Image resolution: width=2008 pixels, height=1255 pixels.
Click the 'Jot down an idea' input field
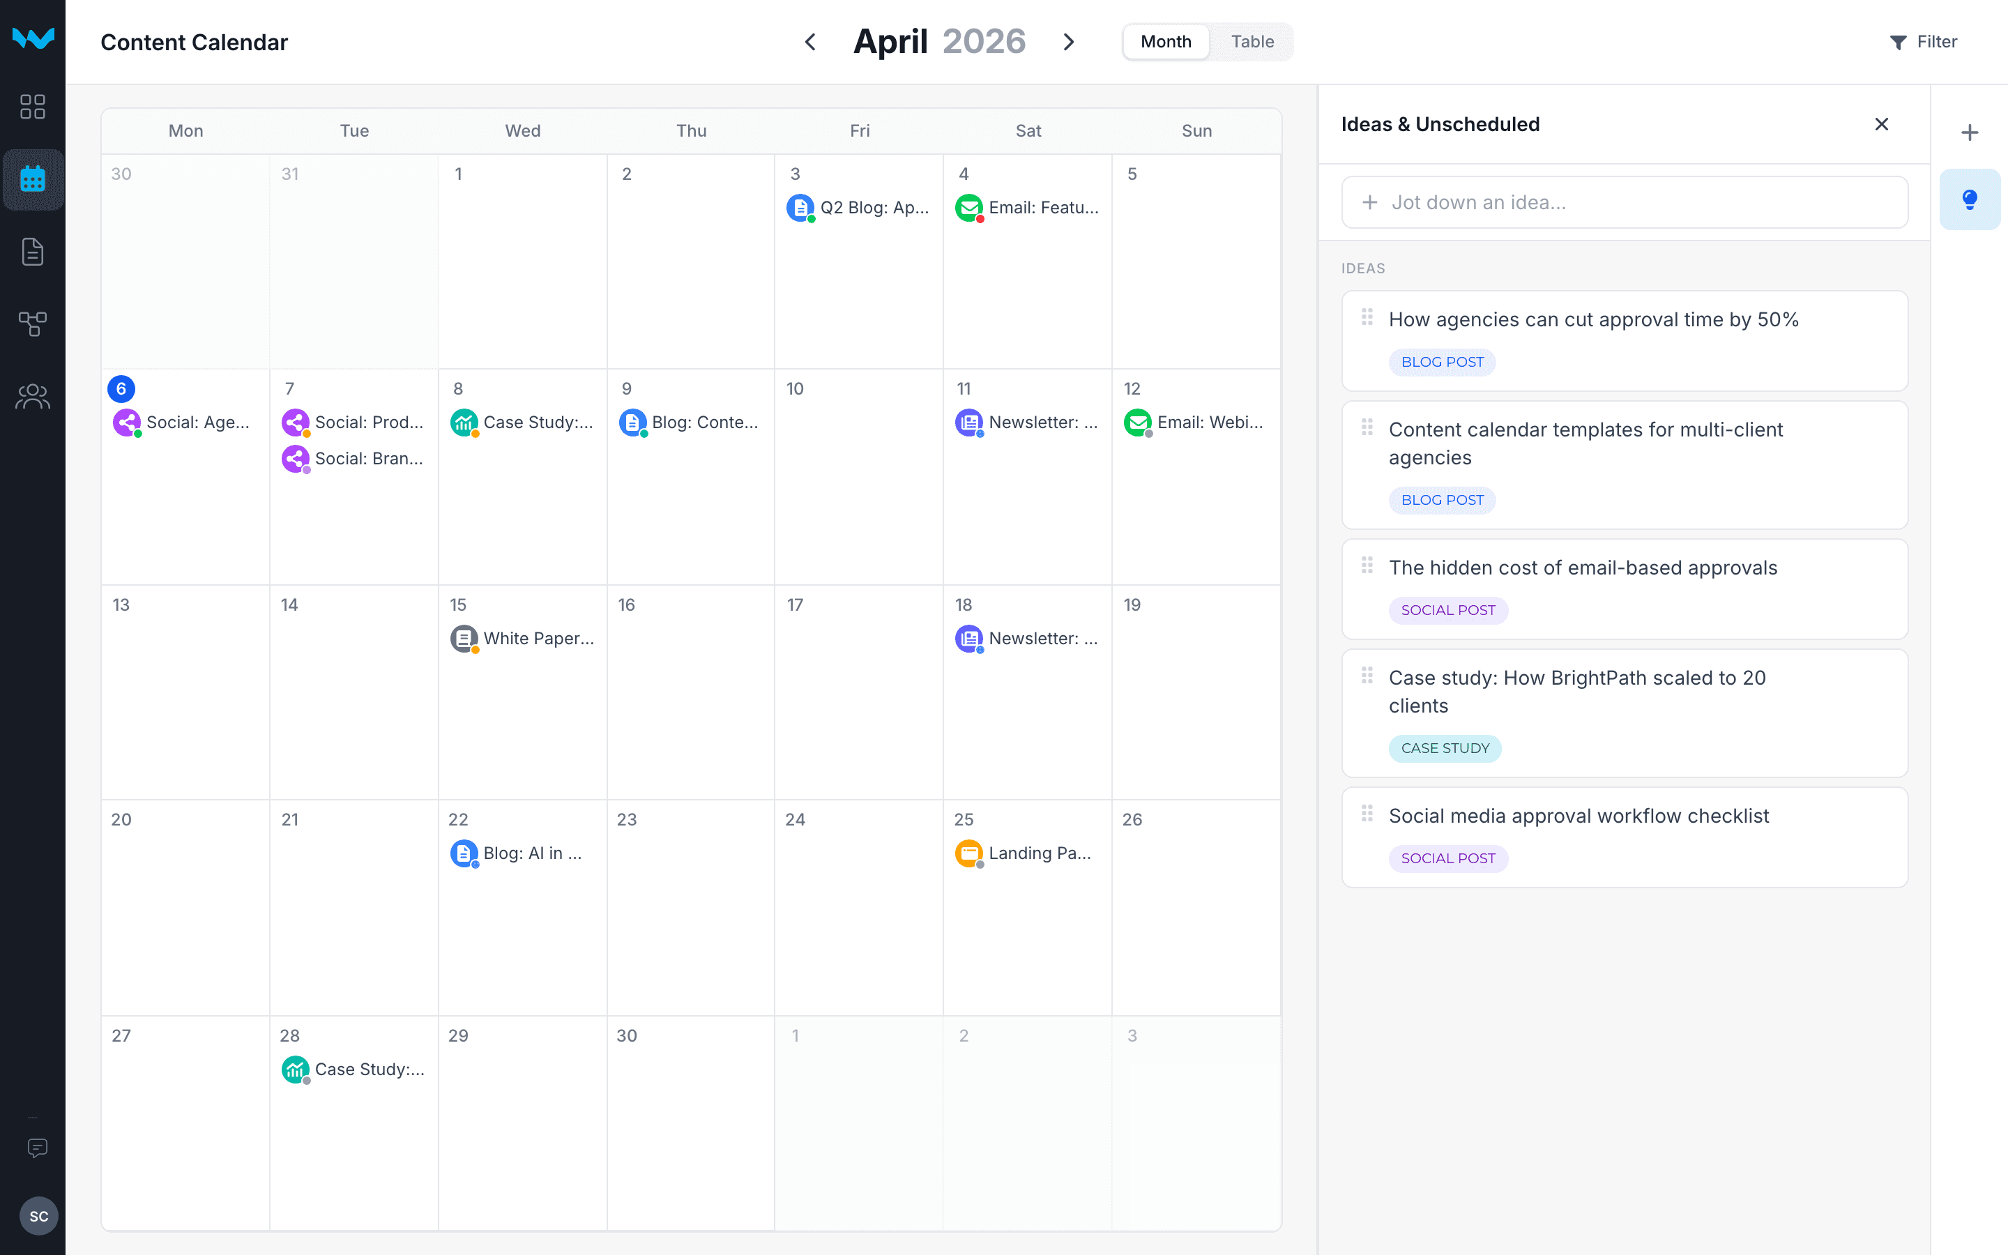coord(1625,201)
